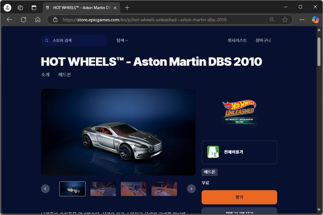Select the HOT WHEELS browser tab
The image size is (323, 215).
click(x=82, y=8)
